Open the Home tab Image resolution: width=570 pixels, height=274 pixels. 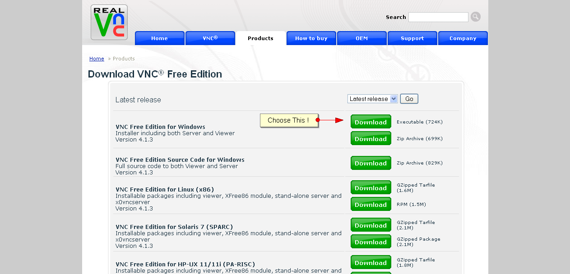point(159,38)
